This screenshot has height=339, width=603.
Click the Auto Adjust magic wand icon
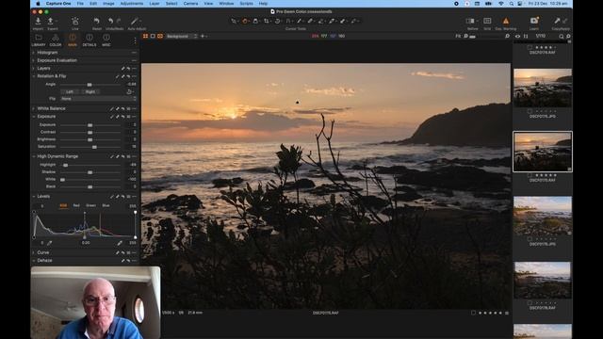pos(134,21)
